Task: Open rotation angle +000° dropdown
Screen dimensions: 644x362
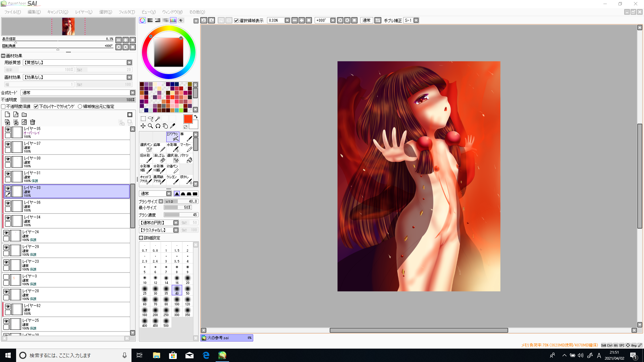Action: coord(333,20)
